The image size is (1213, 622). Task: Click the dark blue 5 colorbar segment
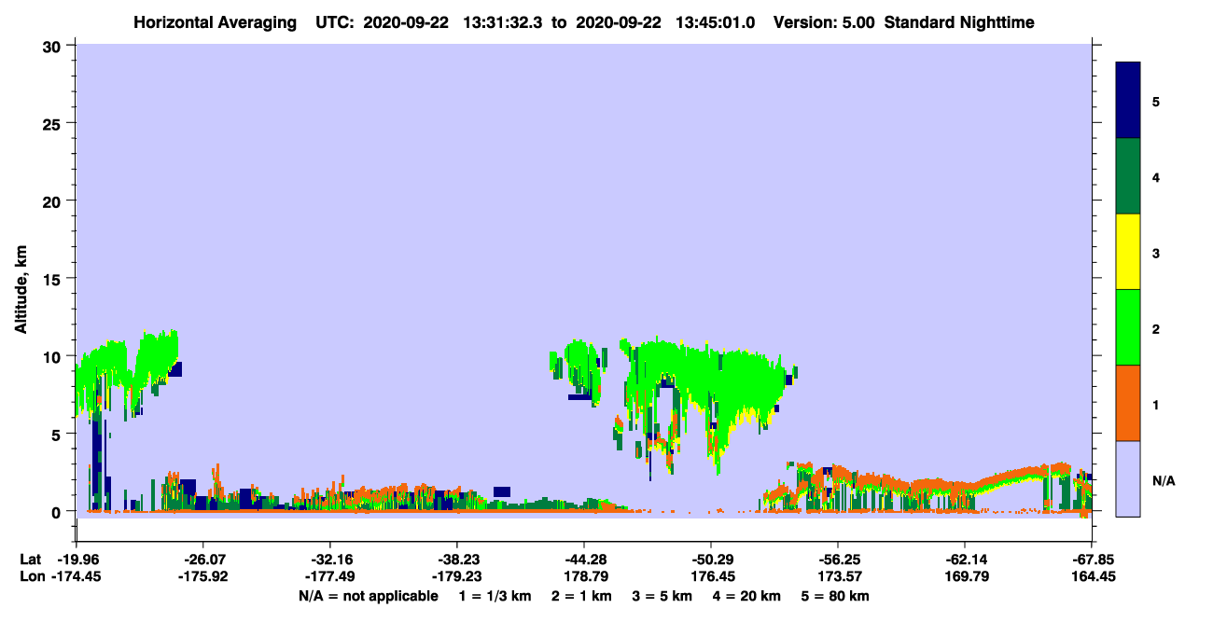(1128, 100)
